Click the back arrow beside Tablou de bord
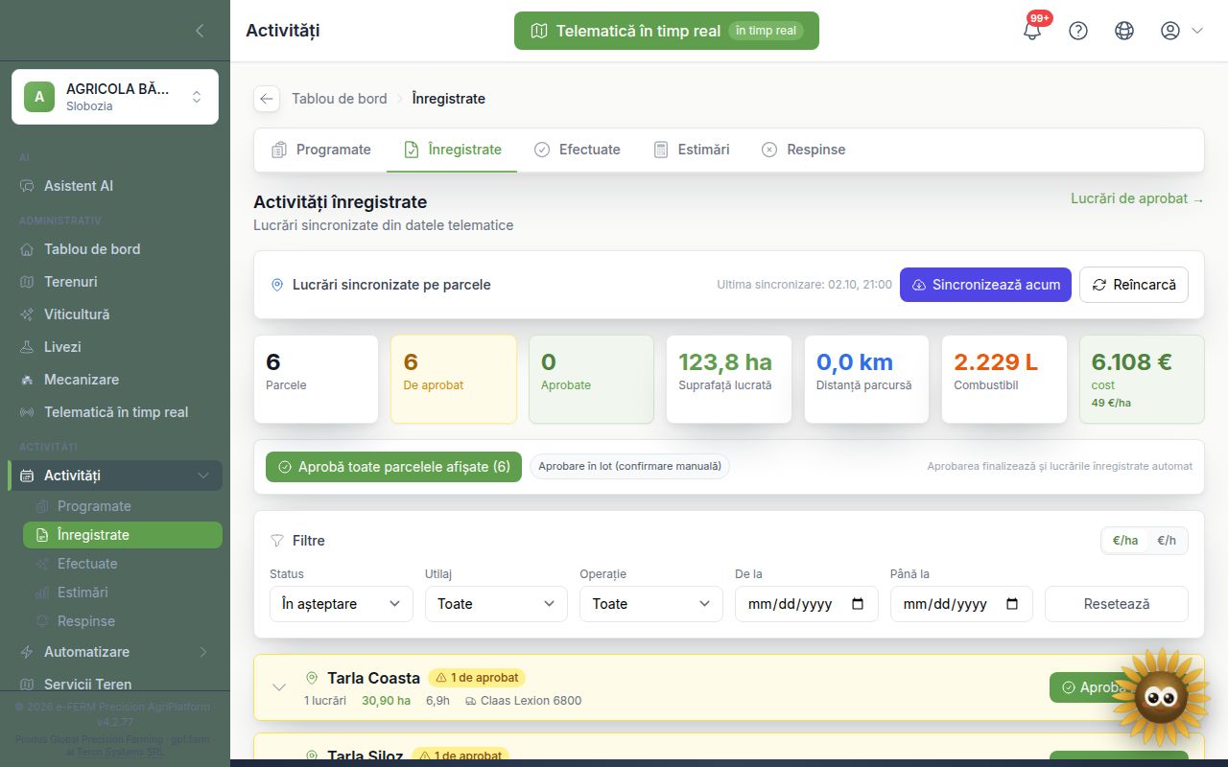This screenshot has height=767, width=1228. click(x=267, y=99)
